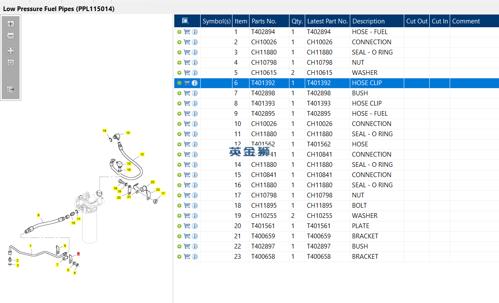This screenshot has width=499, height=303.
Task: Select the item 2 CONNECTION CH10026 row
Action: point(336,42)
